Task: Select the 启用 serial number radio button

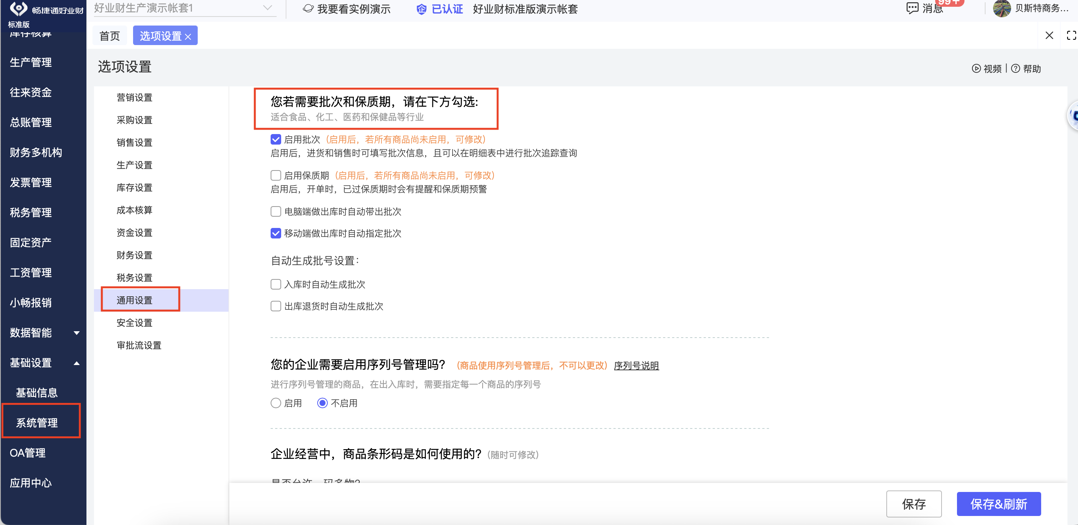Action: (276, 403)
